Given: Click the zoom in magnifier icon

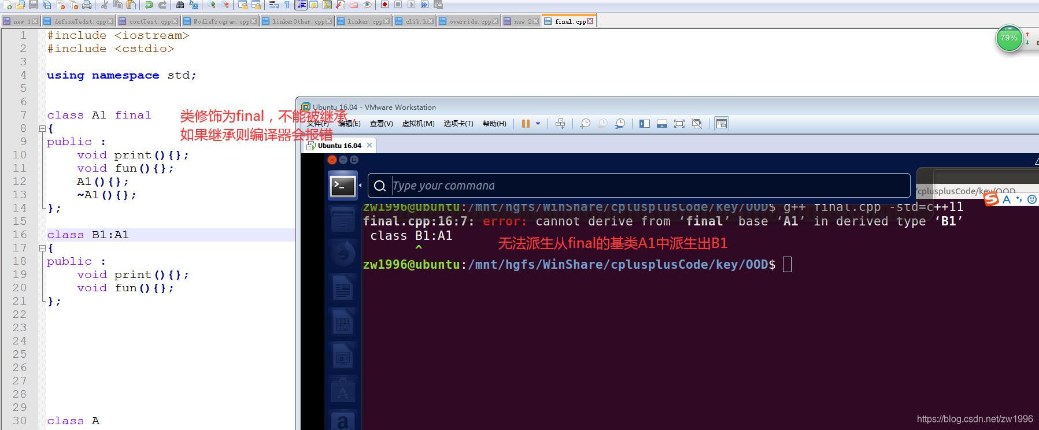Looking at the screenshot, I should coord(212,5).
